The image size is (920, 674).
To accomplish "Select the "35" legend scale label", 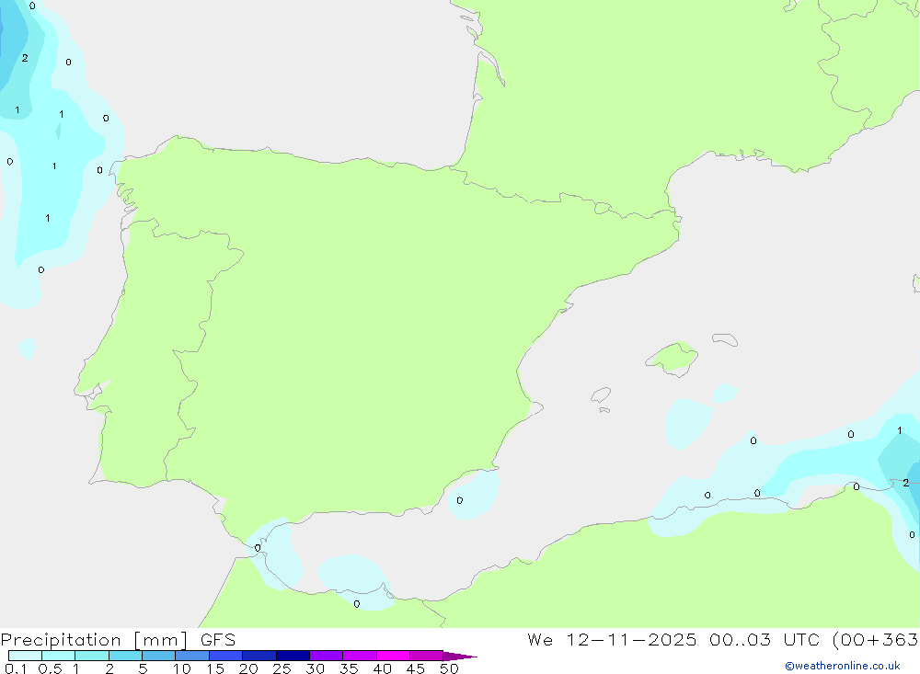I will tap(349, 668).
